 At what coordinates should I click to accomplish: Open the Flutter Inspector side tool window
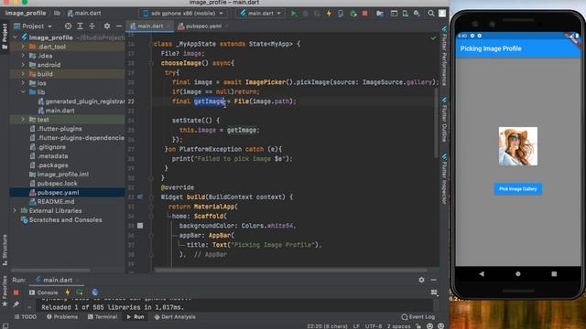pos(444,179)
